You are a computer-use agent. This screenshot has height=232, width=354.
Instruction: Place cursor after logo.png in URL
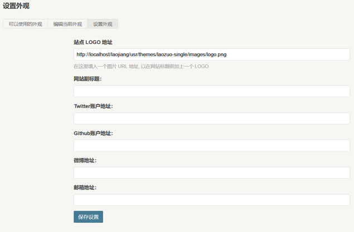pos(227,55)
